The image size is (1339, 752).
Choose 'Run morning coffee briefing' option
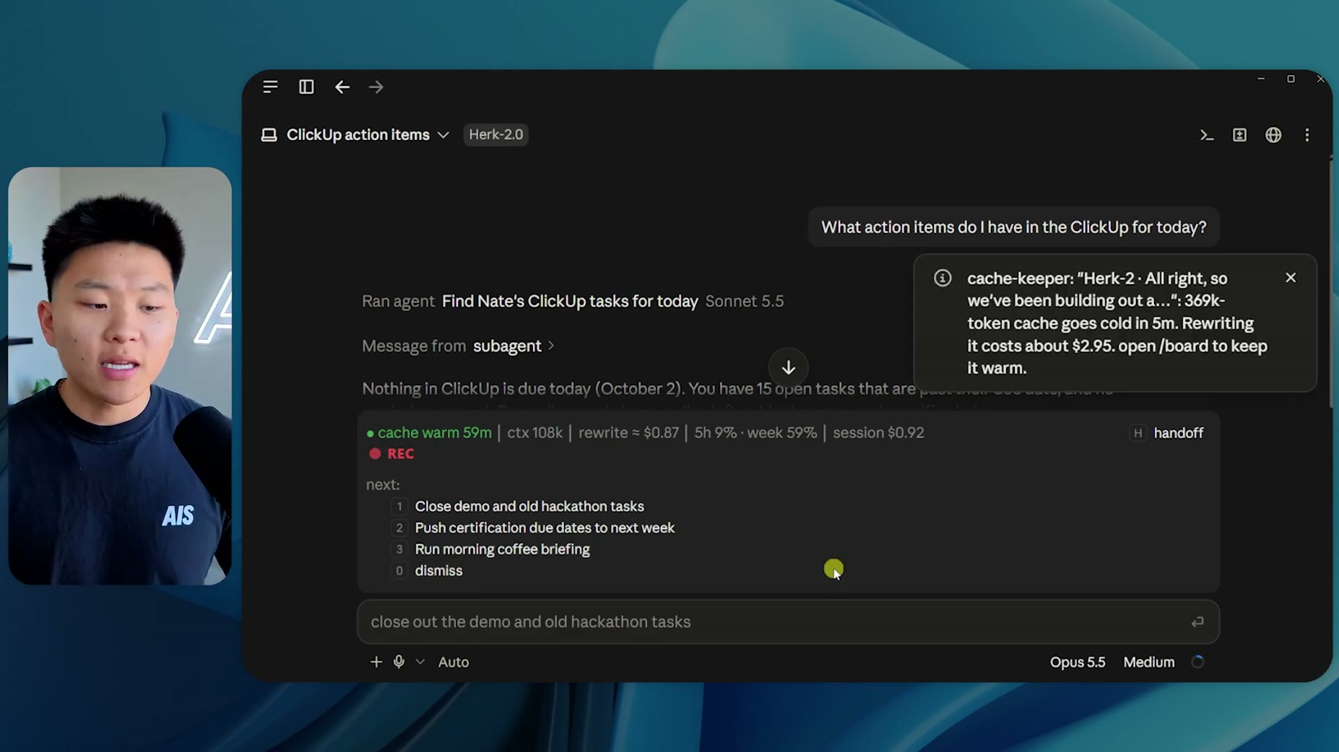click(502, 549)
